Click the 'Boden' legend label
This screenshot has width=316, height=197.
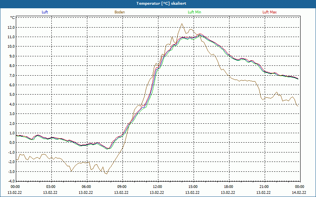click(120, 12)
